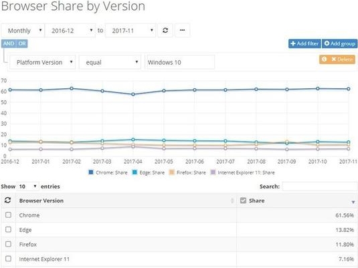Click the 2016-12 x-axis label
This screenshot has height=268, width=358.
tap(10, 162)
